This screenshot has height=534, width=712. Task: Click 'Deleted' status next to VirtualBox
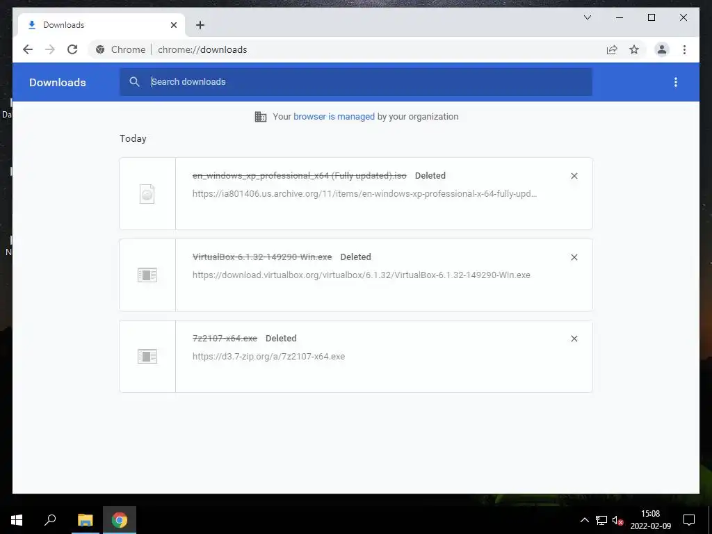pyautogui.click(x=355, y=257)
